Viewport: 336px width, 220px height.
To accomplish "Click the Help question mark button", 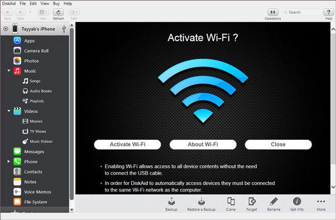I will [328, 12].
